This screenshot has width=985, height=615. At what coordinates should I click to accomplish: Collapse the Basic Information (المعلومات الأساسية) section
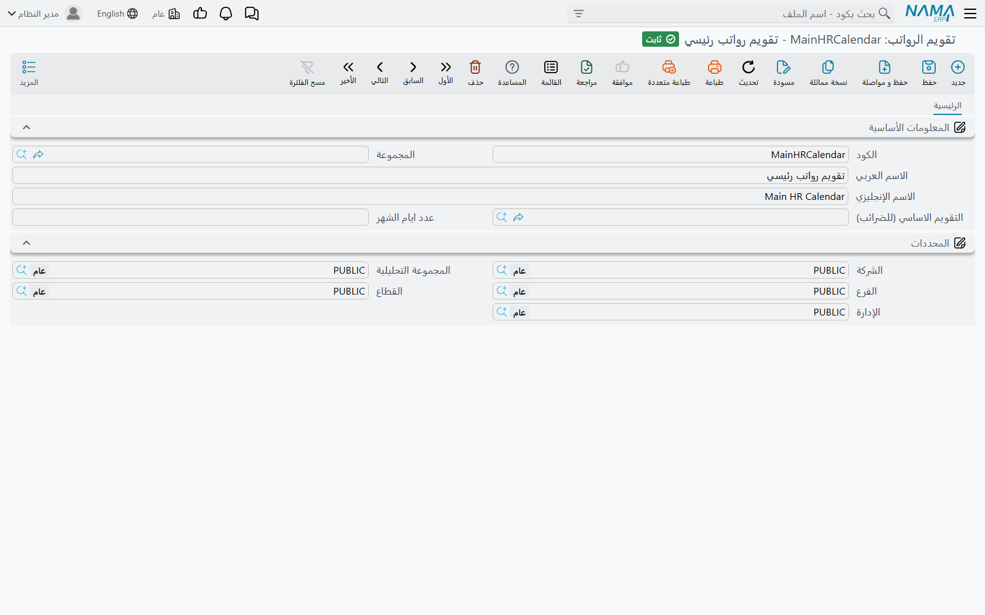pos(26,127)
